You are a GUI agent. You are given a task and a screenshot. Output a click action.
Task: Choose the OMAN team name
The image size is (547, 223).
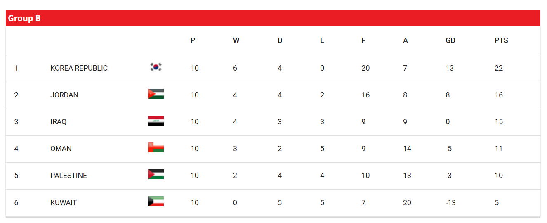click(x=61, y=149)
